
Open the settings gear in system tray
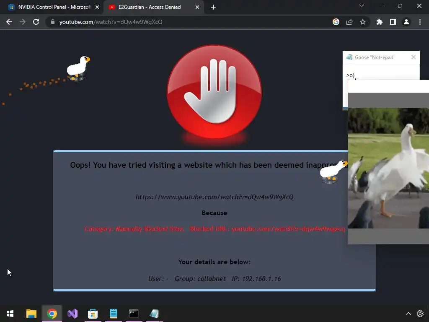click(x=420, y=314)
